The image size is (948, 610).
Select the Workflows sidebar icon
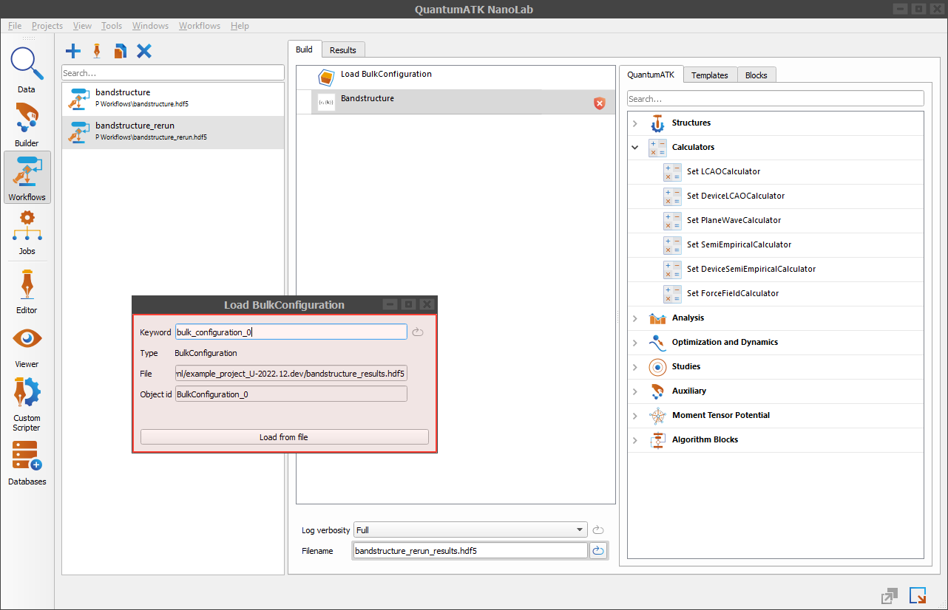pyautogui.click(x=27, y=177)
